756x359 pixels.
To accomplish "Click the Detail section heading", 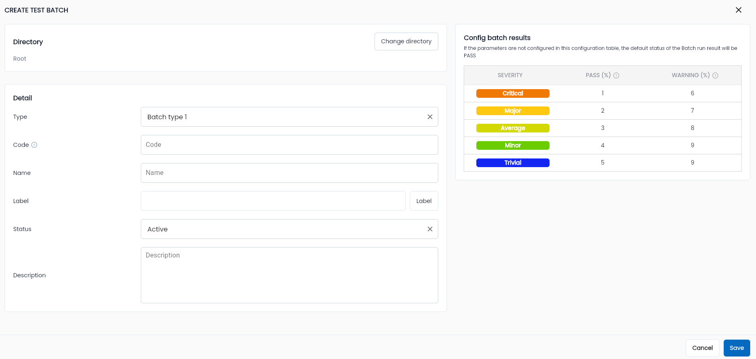I will coord(23,98).
